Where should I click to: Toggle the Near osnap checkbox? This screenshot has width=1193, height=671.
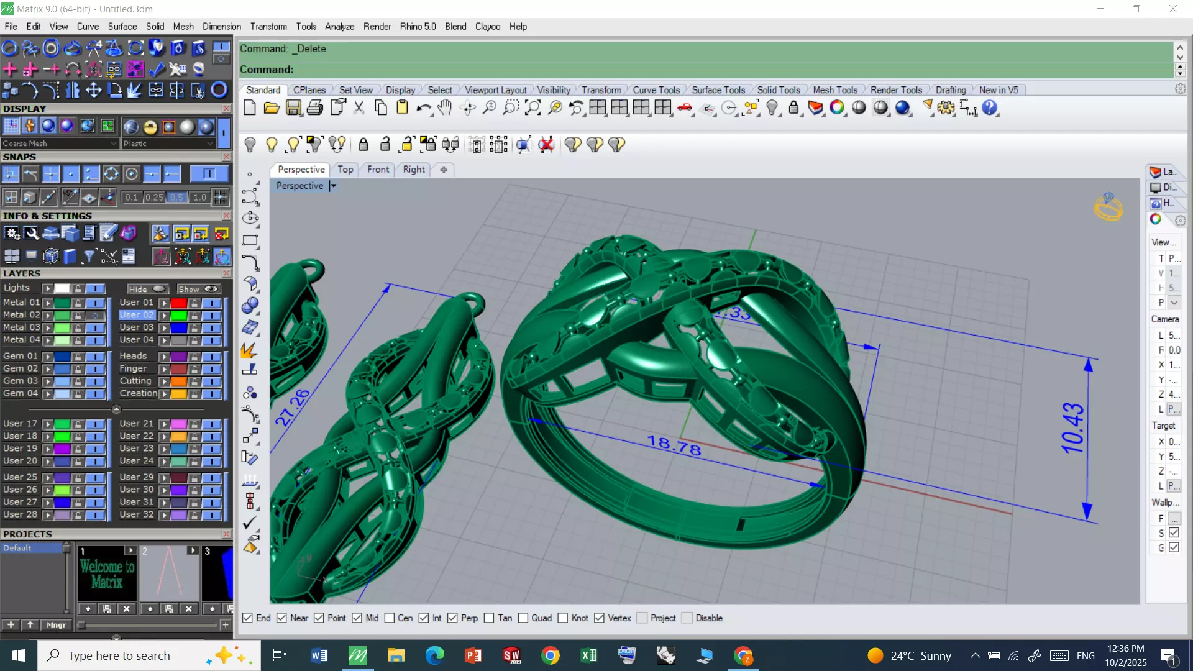(281, 618)
